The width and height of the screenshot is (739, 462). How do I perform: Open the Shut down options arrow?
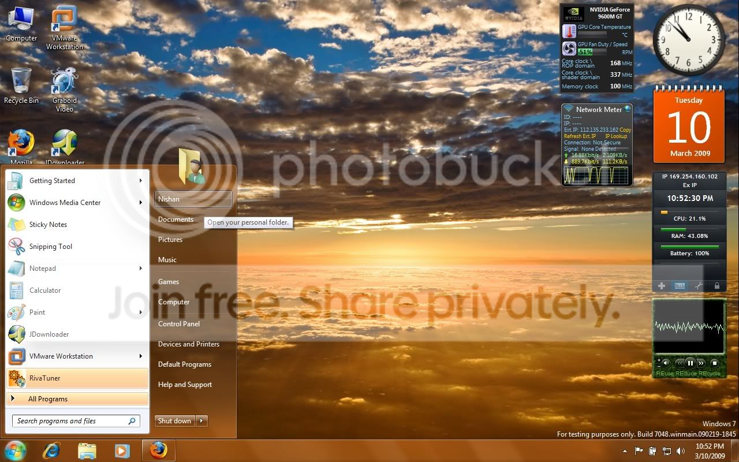click(x=201, y=421)
